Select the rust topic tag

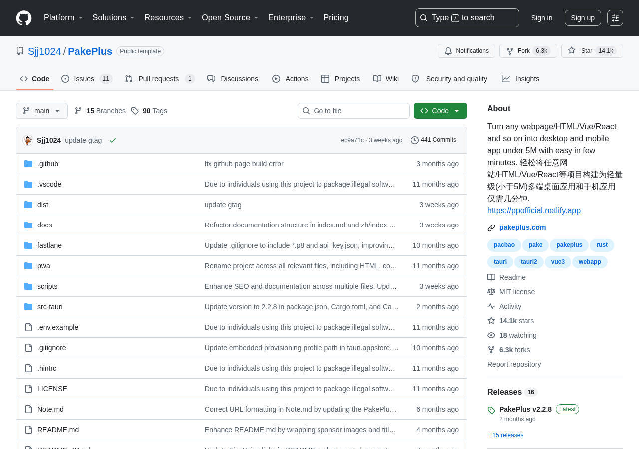(x=602, y=245)
